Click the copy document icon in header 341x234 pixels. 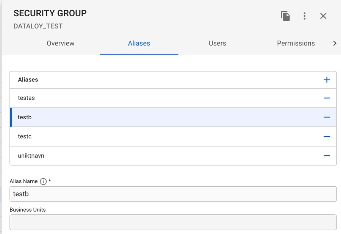click(x=285, y=16)
